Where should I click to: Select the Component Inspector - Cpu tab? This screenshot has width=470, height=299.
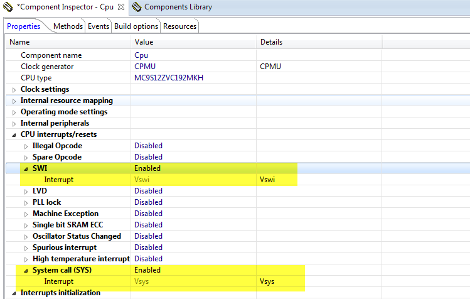coord(65,7)
